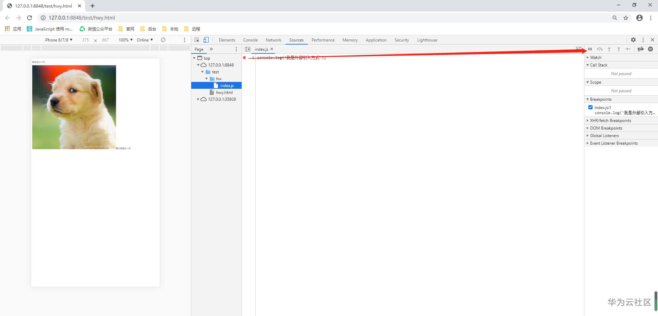Open the 微信公众平台 bookmark

96,29
